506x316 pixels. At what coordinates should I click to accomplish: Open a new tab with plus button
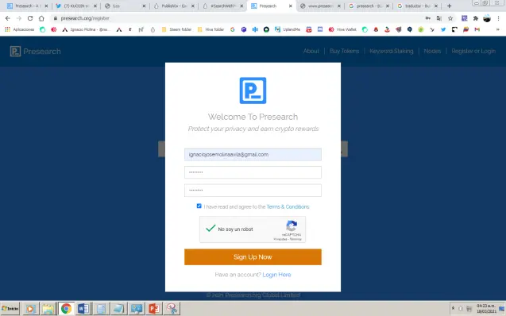(x=449, y=6)
